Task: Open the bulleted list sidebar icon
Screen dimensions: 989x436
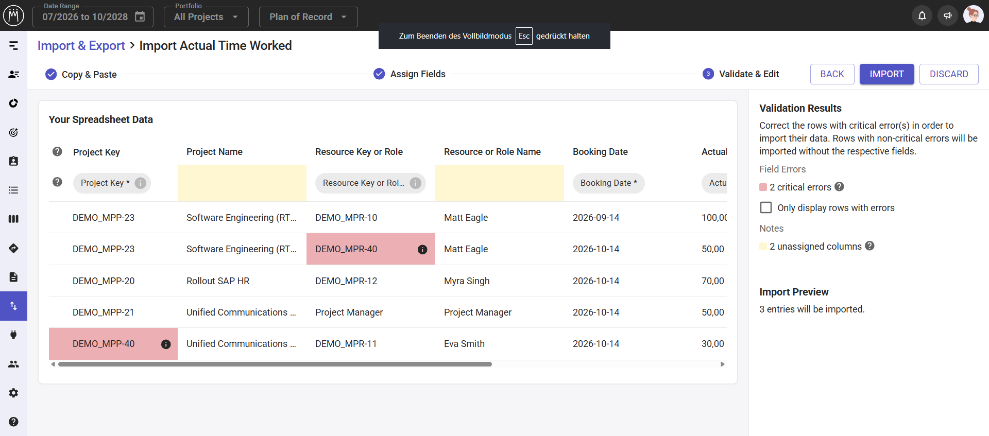Action: (14, 190)
